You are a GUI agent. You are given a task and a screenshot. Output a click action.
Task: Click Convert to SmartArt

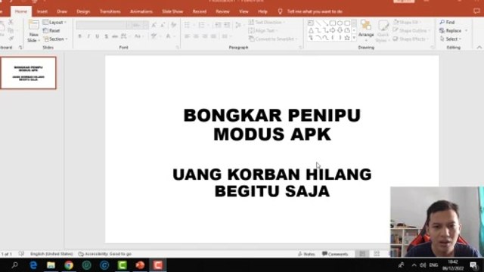pyautogui.click(x=273, y=39)
